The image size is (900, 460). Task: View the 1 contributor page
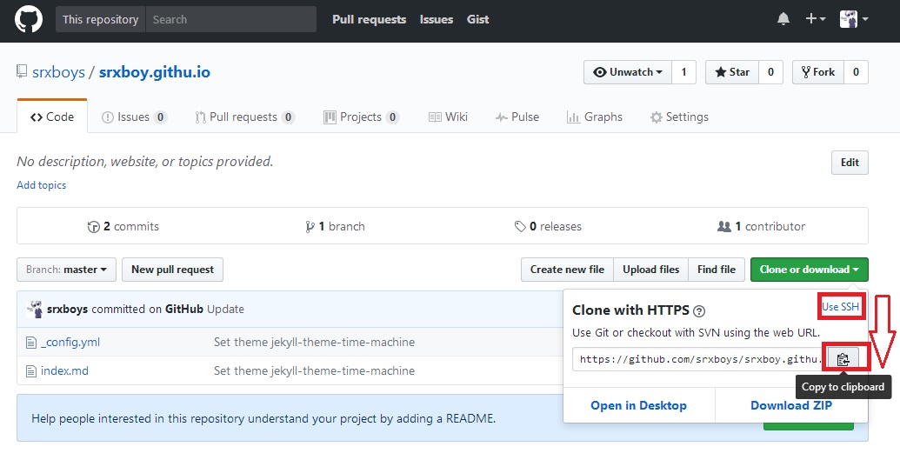761,226
